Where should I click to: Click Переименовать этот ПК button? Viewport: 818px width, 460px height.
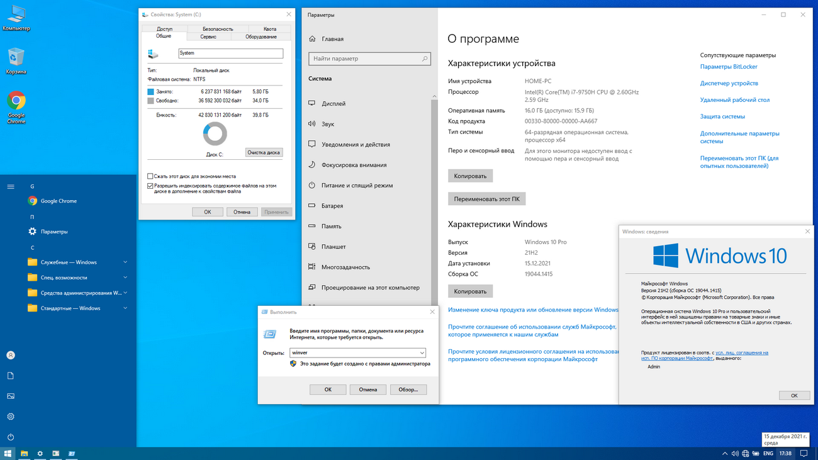(487, 199)
